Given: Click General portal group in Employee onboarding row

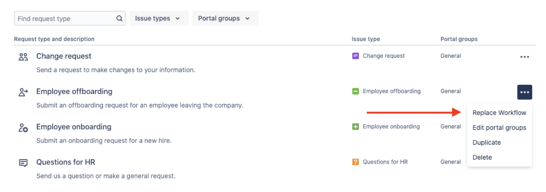Looking at the screenshot, I should pyautogui.click(x=451, y=127).
